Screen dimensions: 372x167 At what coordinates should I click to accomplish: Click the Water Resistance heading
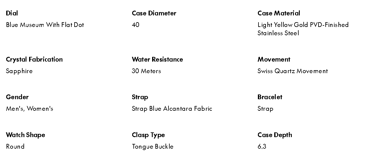(x=157, y=60)
